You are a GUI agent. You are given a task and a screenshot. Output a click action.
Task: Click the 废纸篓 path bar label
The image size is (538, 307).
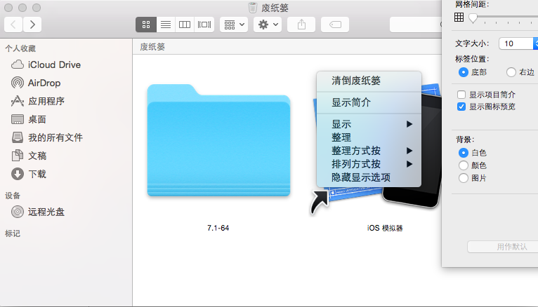(x=152, y=47)
